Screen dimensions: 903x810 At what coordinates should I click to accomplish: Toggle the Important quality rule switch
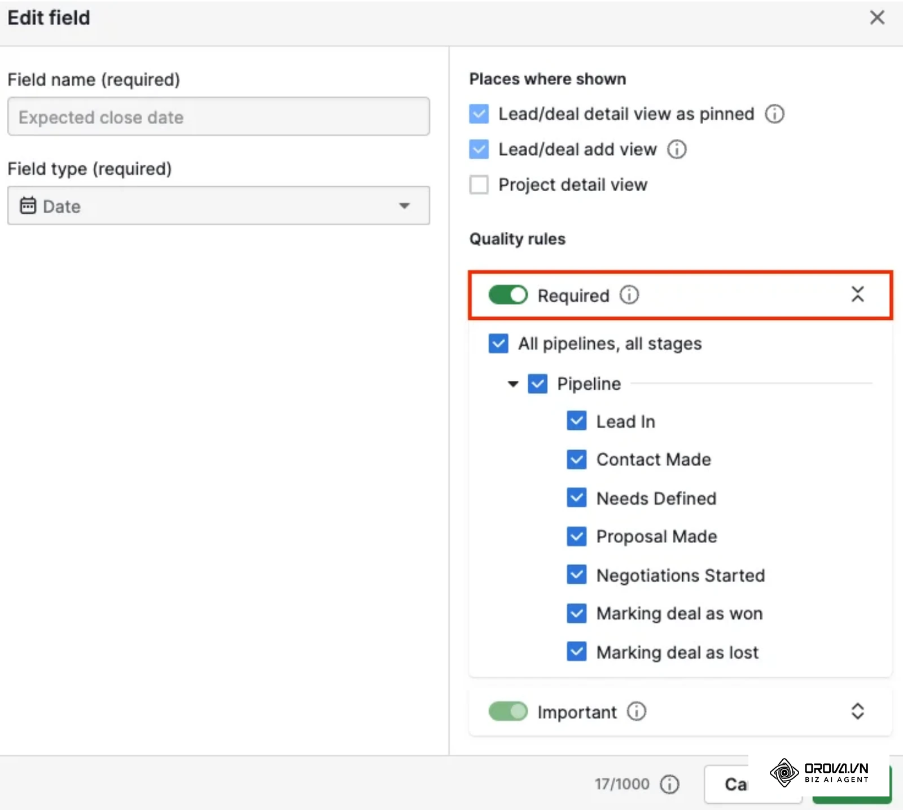coord(508,711)
